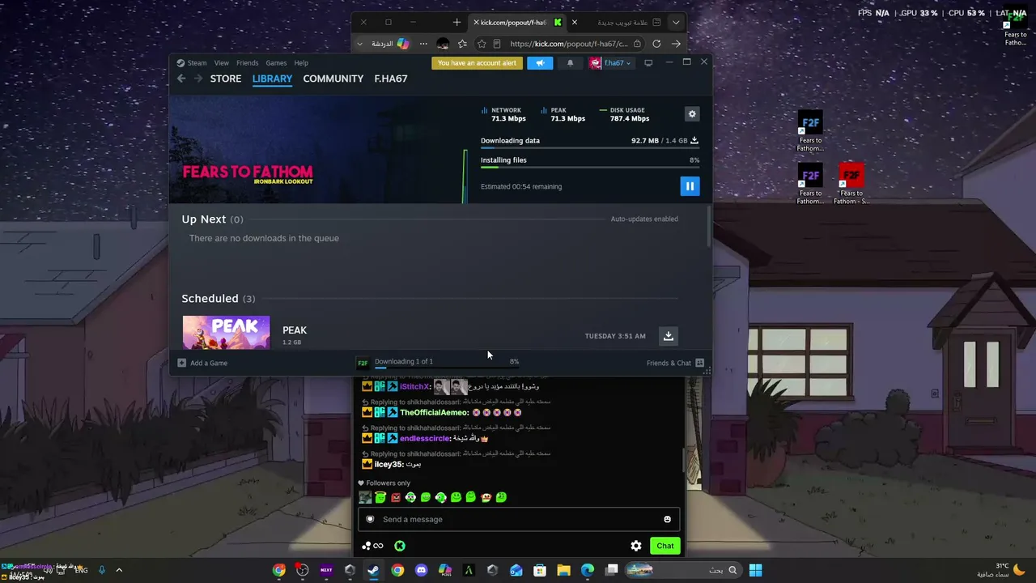Viewport: 1036px width, 583px height.
Task: Click the PEAK game title text
Action: click(295, 330)
